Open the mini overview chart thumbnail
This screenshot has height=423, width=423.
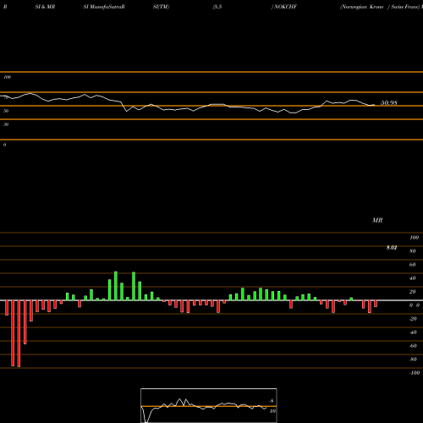(x=209, y=405)
